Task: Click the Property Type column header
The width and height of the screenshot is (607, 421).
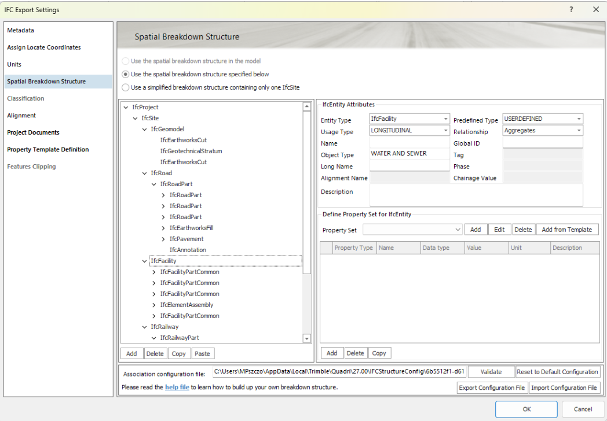Action: 354,248
